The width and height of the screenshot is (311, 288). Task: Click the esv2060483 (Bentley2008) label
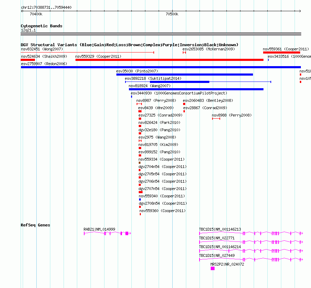tap(208, 100)
